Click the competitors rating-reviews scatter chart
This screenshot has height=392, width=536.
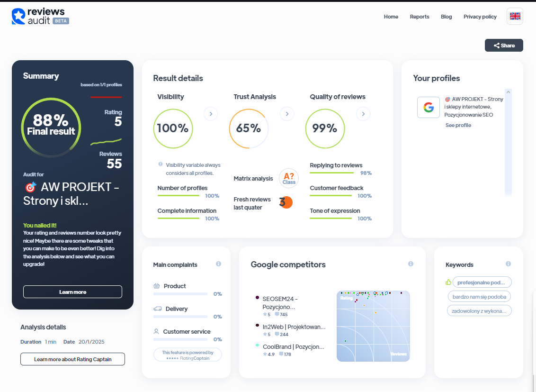tap(373, 326)
